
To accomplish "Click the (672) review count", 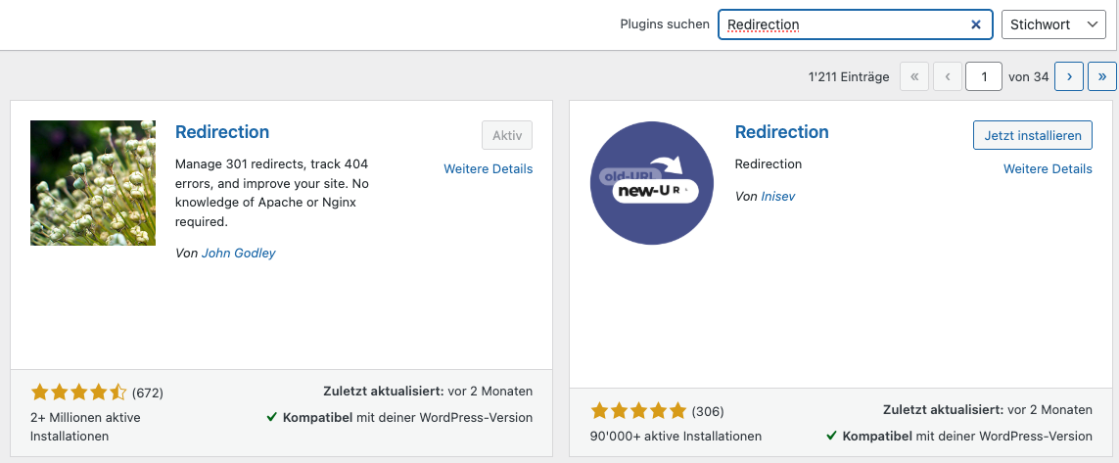I will click(x=148, y=393).
